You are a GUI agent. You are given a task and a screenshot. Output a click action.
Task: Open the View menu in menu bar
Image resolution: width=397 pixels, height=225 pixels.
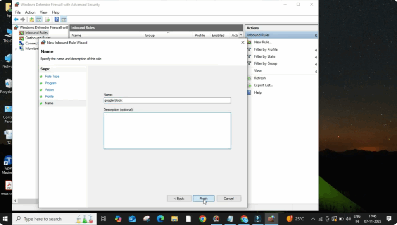tap(43, 12)
